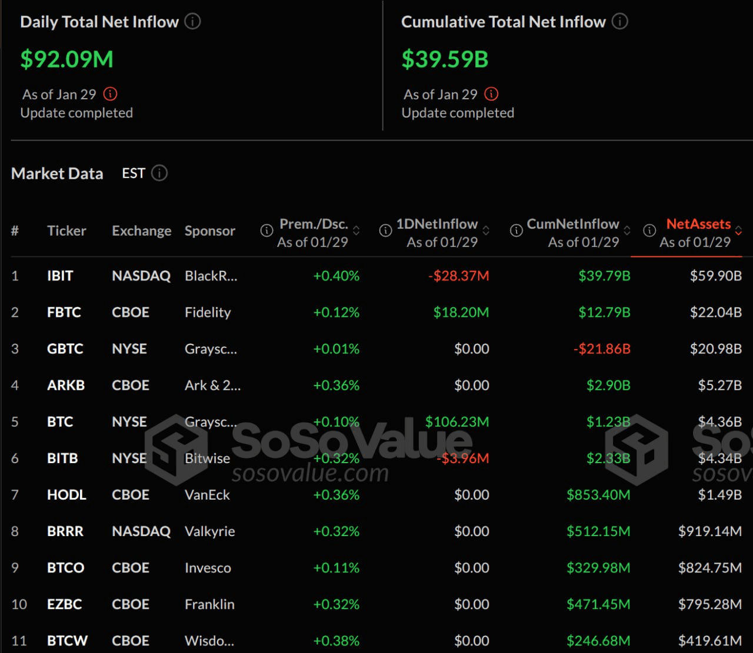Click IBIT's -$28.37M daily inflow cell
This screenshot has width=753, height=653.
coord(459,276)
